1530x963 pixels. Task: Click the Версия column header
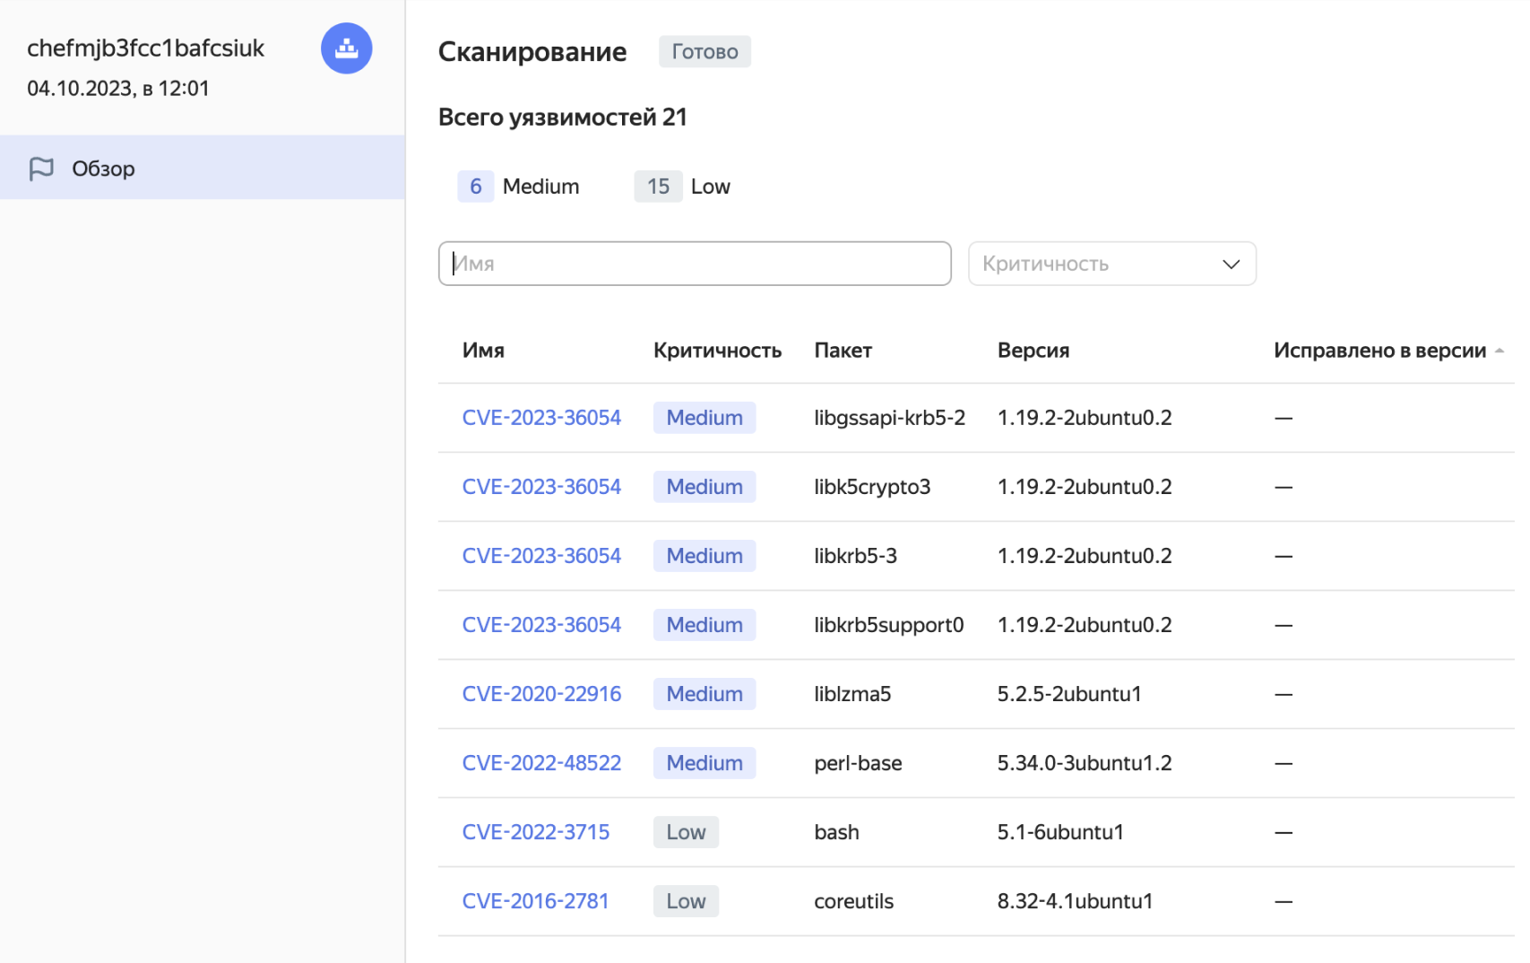tap(1033, 351)
